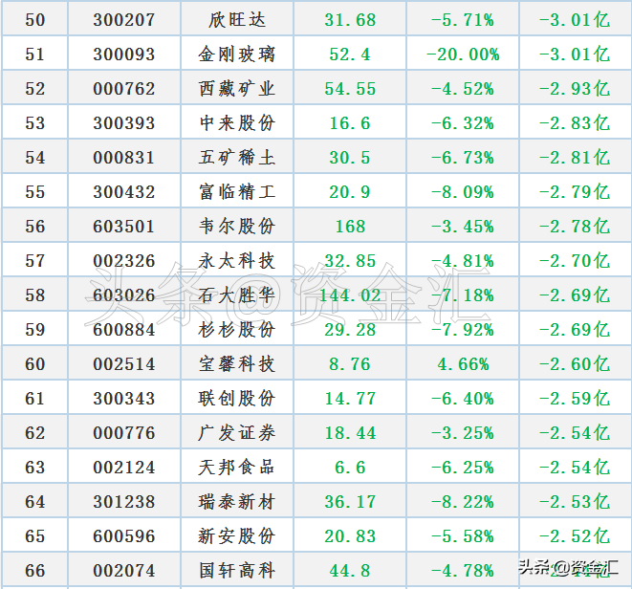This screenshot has width=632, height=589.
Task: Click row number 55 cell
Action: (x=35, y=191)
